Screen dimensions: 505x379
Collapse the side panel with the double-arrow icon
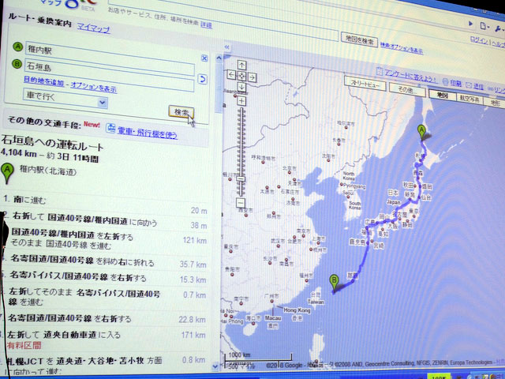[227, 47]
